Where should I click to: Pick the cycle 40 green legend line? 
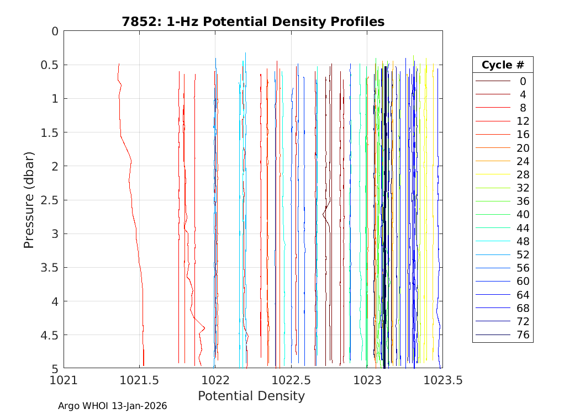[493, 215]
